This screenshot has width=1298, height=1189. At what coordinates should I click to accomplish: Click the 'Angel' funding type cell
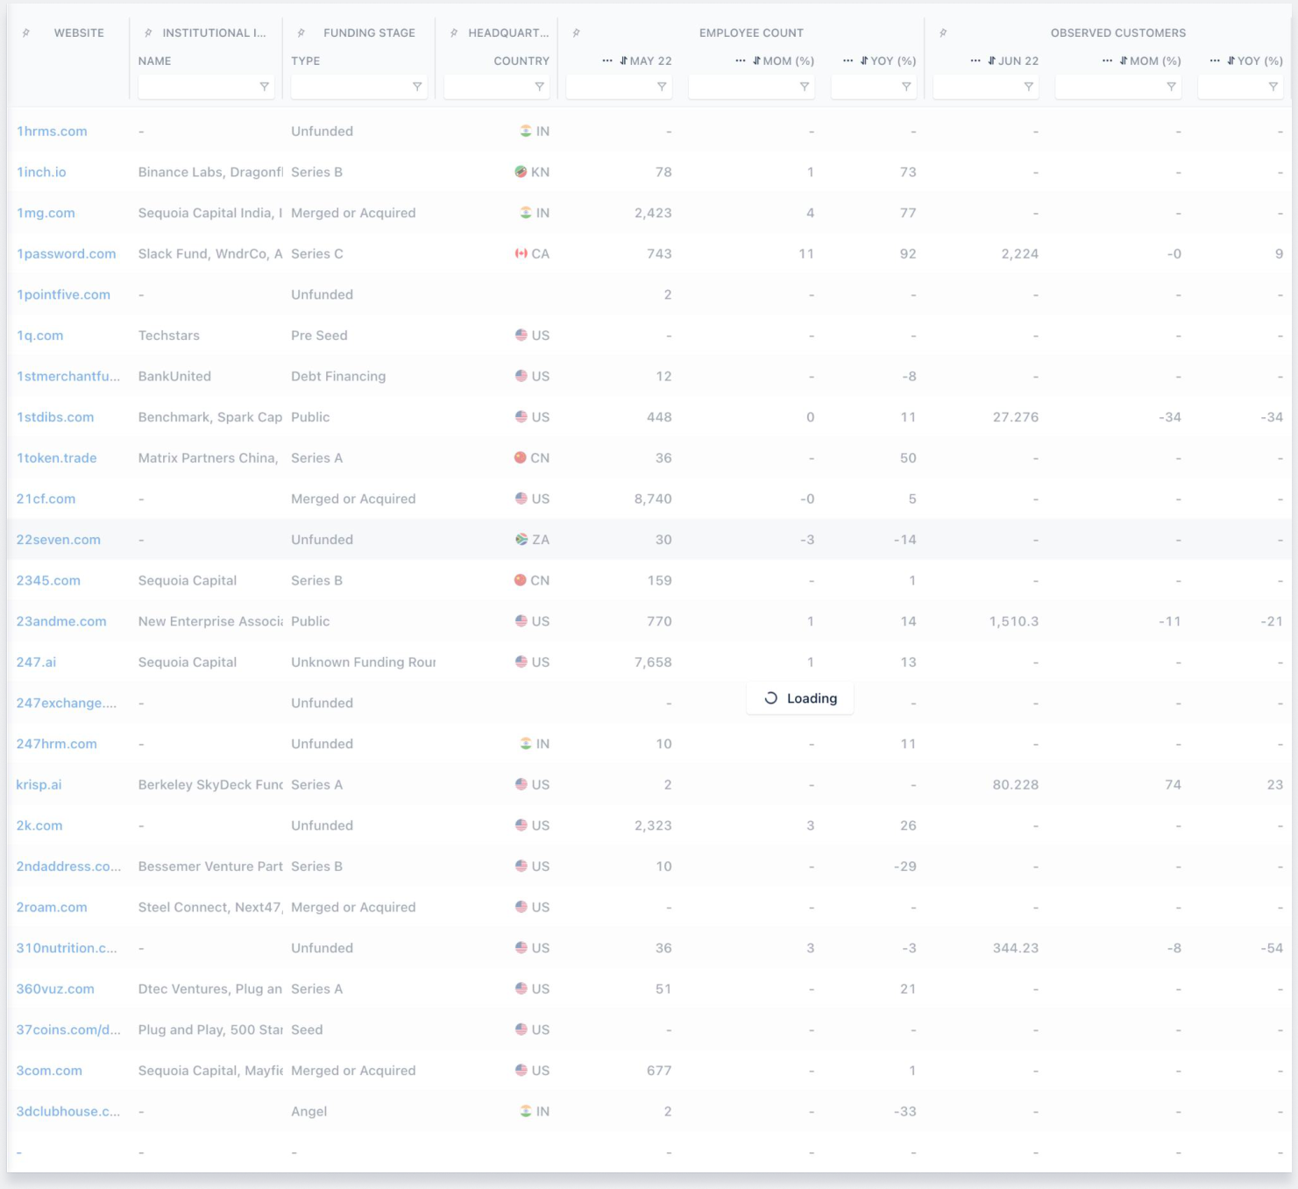(x=309, y=1112)
